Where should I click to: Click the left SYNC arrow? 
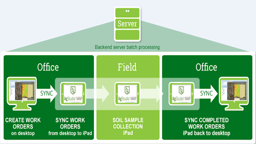click(47, 94)
